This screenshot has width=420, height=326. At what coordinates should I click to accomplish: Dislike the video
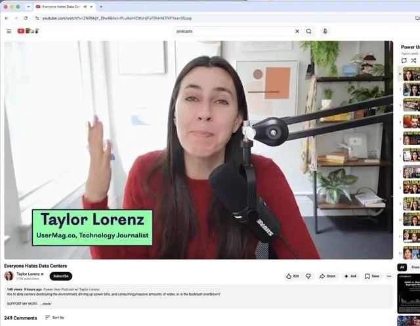pyautogui.click(x=308, y=276)
